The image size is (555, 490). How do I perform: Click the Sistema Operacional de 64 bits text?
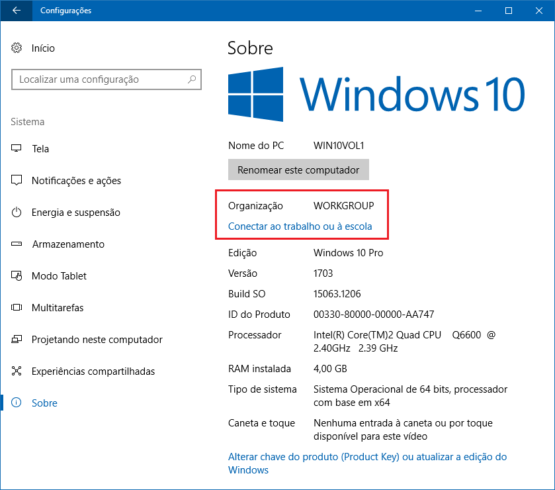tap(410, 396)
